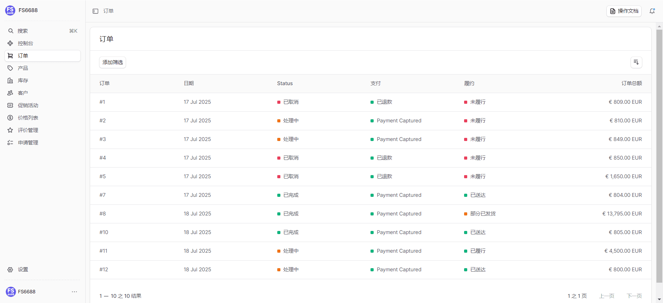Open 价格列表 price lists
Screen dimensions: 663x303
click(x=28, y=118)
